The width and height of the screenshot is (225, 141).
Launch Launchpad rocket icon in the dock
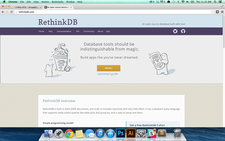(x=59, y=133)
